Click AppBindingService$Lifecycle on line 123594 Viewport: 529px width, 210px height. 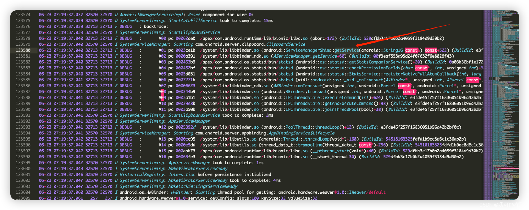point(302,133)
